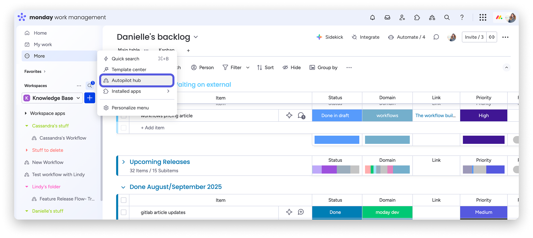
Task: Open the help question mark icon
Action: [x=462, y=18]
